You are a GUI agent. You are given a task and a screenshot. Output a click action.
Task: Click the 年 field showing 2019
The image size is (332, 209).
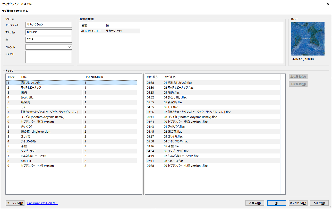click(48, 40)
